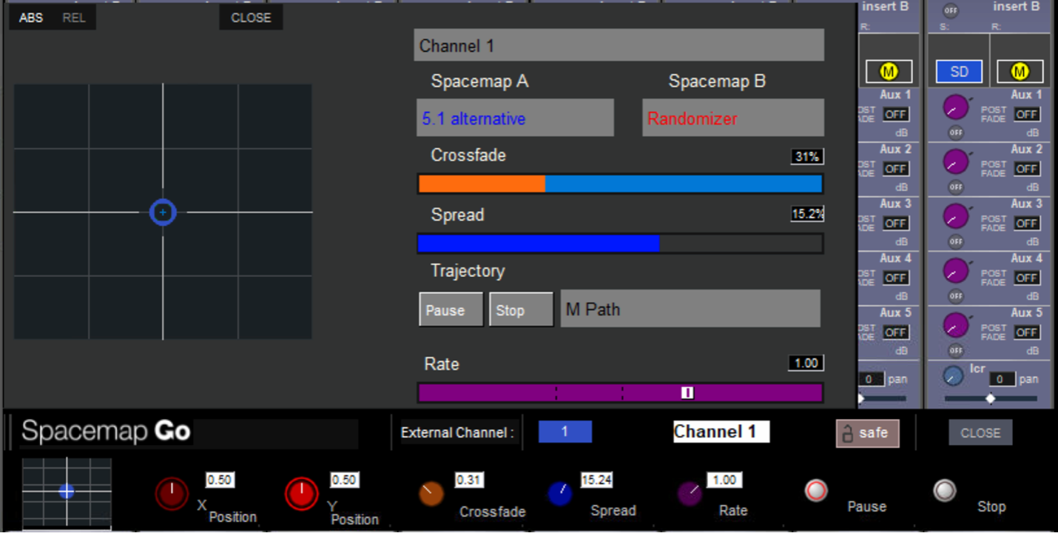Click the orange and blue Crossfade bar
This screenshot has width=1058, height=536.
tap(620, 184)
